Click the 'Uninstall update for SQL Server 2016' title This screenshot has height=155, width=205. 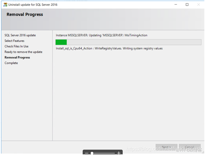[x=33, y=5]
